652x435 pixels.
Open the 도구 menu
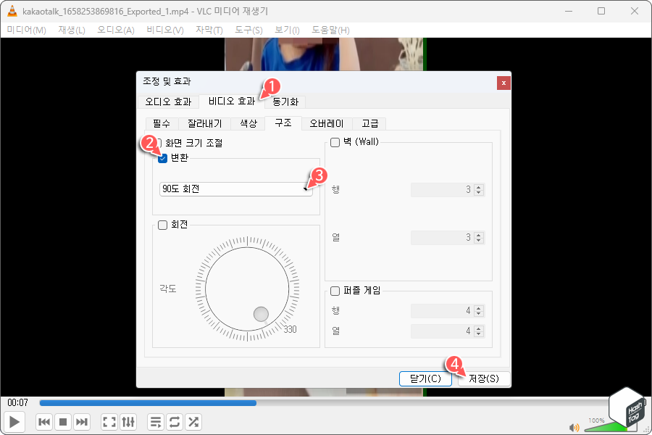coord(248,30)
